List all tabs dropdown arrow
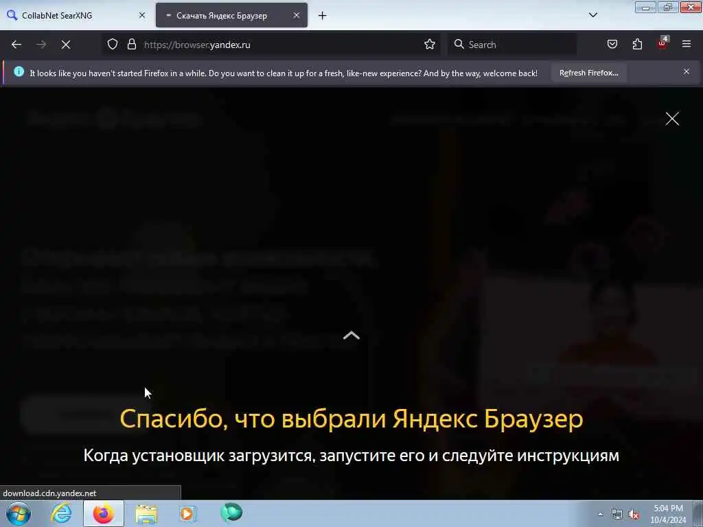This screenshot has height=527, width=703. click(x=593, y=15)
